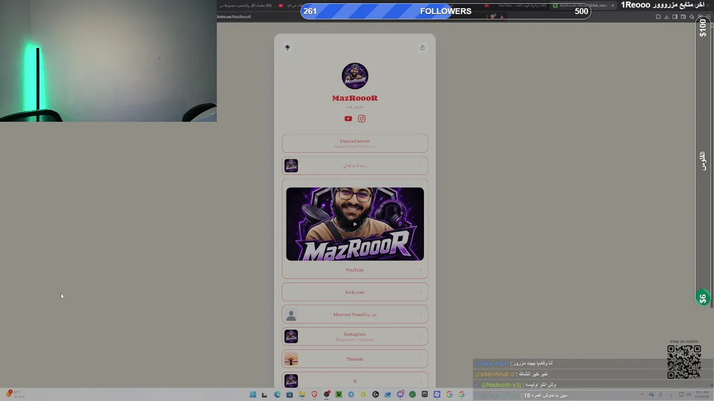Open File Explorer from the taskbar
The height and width of the screenshot is (401, 714).
point(302,394)
